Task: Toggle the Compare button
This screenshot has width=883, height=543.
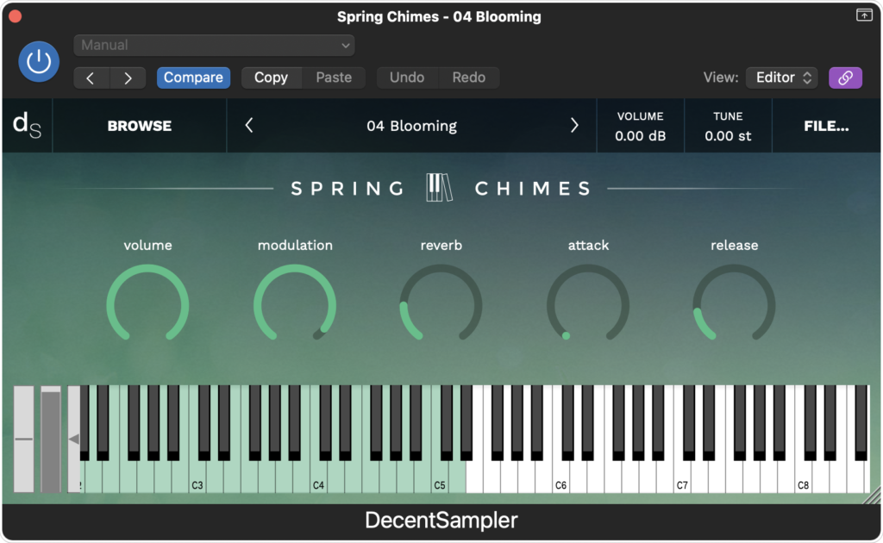Action: coord(193,78)
